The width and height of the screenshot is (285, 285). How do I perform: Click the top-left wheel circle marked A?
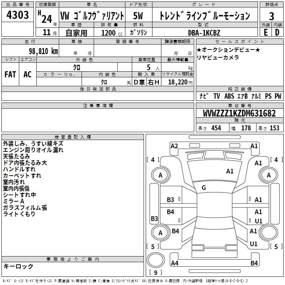tap(160, 175)
